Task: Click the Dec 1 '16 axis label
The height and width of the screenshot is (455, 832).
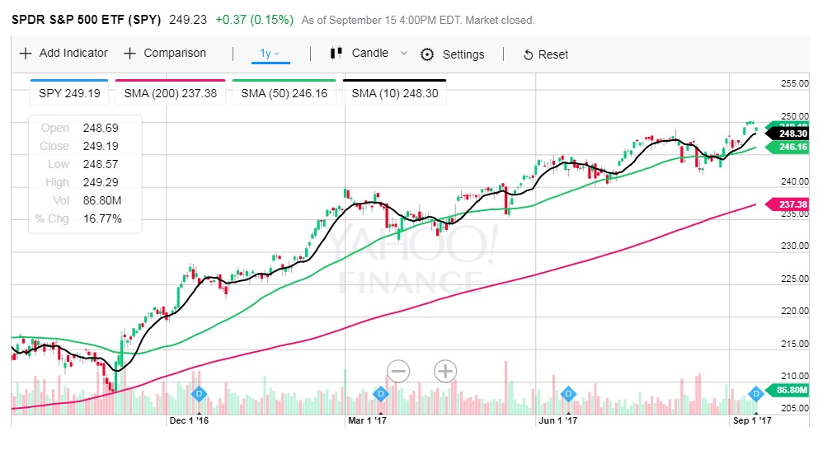Action: point(189,420)
